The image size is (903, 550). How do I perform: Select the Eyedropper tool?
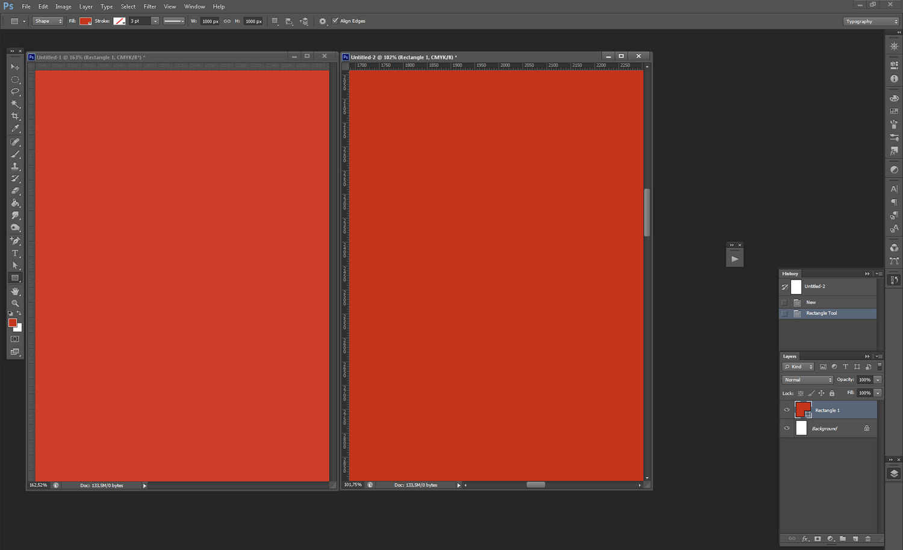[15, 129]
